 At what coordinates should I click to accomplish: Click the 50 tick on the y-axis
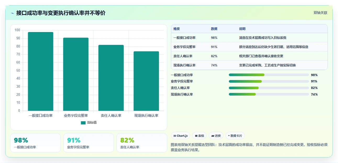pos(18,71)
